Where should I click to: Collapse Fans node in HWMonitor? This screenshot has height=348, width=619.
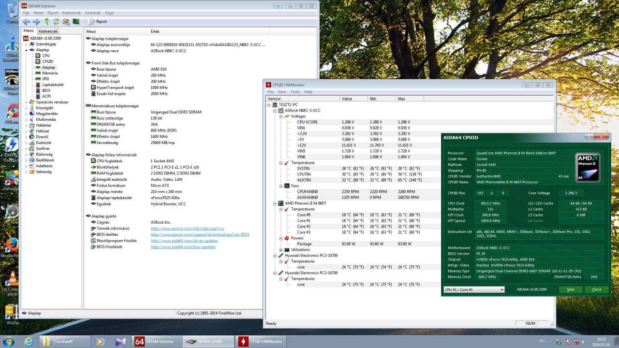click(x=280, y=186)
